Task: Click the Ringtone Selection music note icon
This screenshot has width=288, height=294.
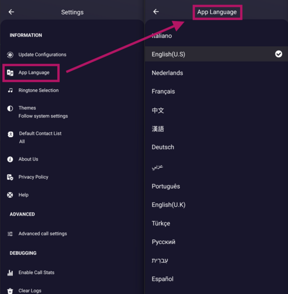Action: (x=10, y=90)
